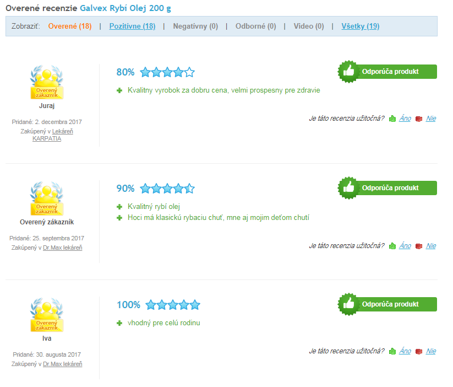The height and width of the screenshot is (387, 453).
Task: Mark Juraj's review useful with Áno
Action: click(405, 119)
